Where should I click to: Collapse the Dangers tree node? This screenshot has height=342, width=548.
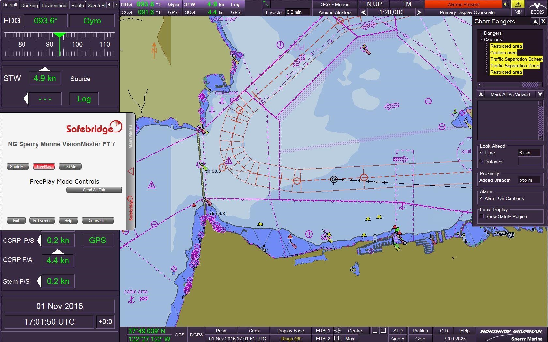493,33
